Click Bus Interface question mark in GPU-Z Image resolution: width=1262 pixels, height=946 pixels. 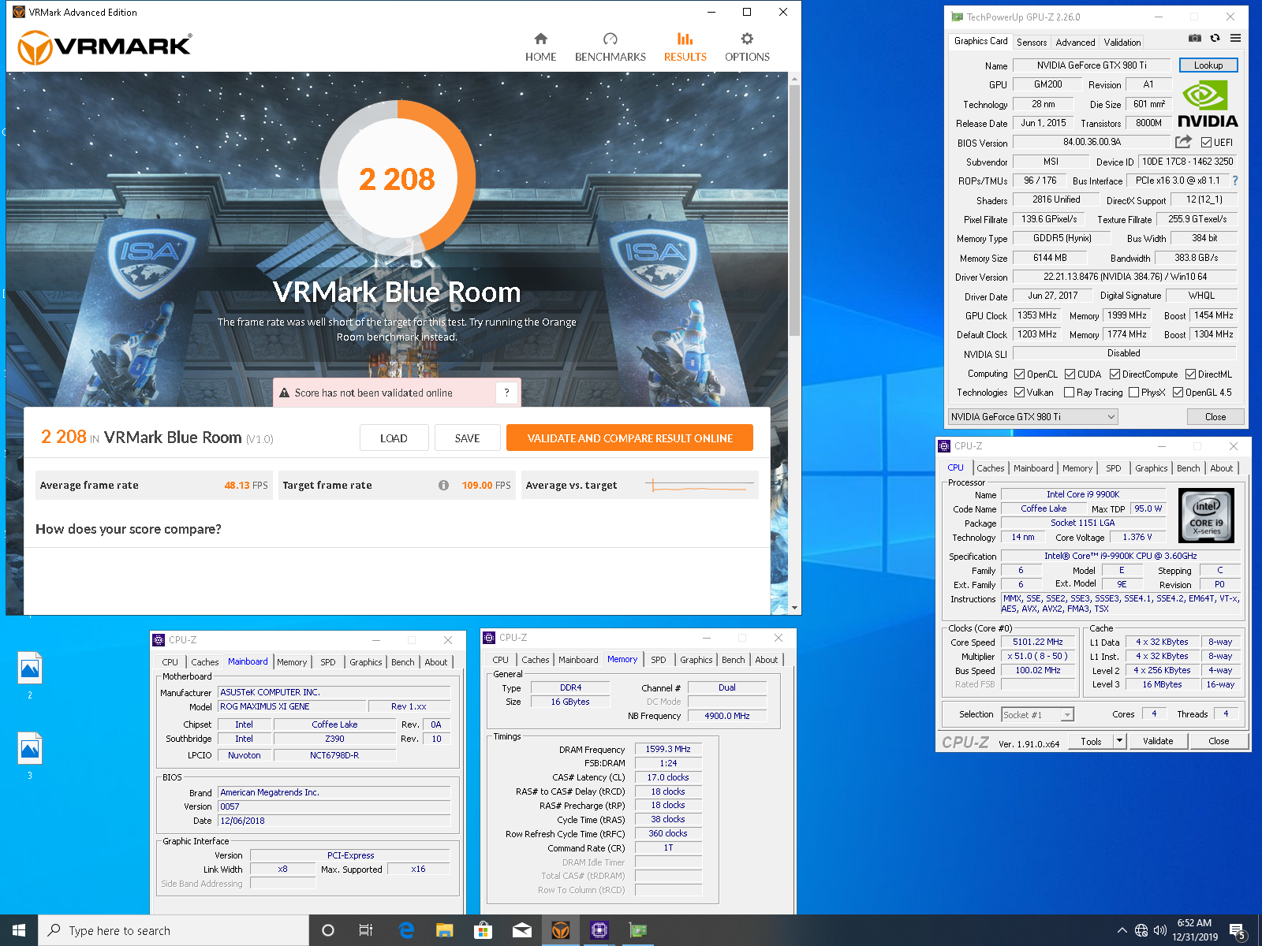(1235, 181)
